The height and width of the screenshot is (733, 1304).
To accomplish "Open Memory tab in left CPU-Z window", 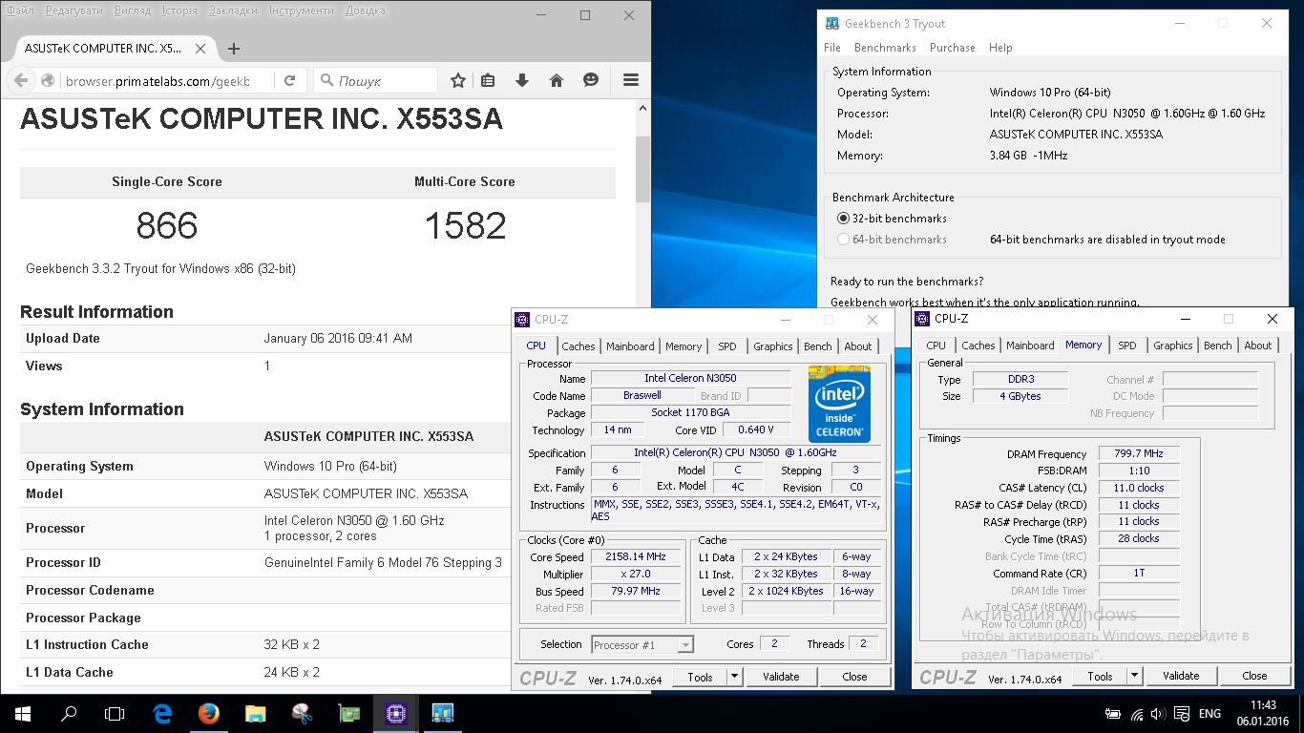I will pos(684,346).
